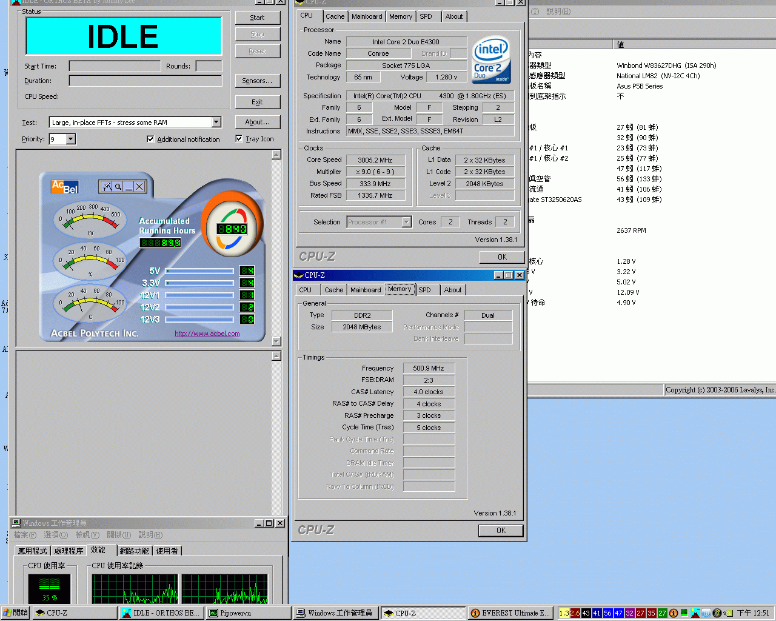Switch to the 處理程序 tab in Task Manager
Screen dimensions: 776x621
click(69, 551)
